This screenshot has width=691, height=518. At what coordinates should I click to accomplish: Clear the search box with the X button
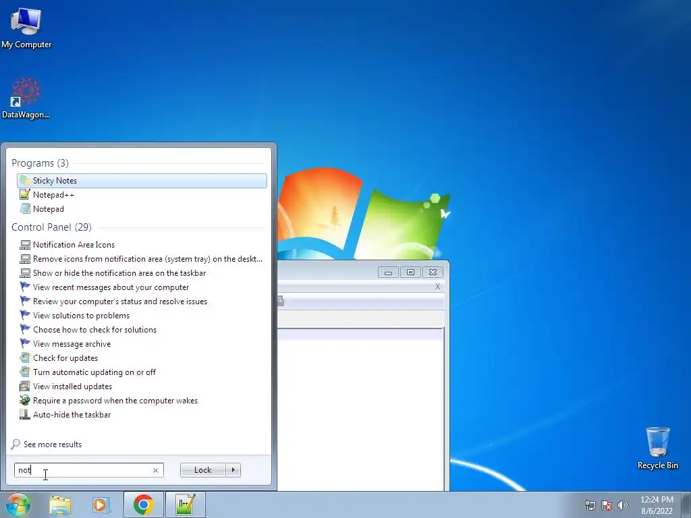tap(155, 470)
